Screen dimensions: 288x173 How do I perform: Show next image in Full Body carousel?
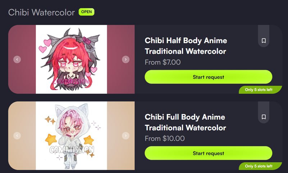125,136
